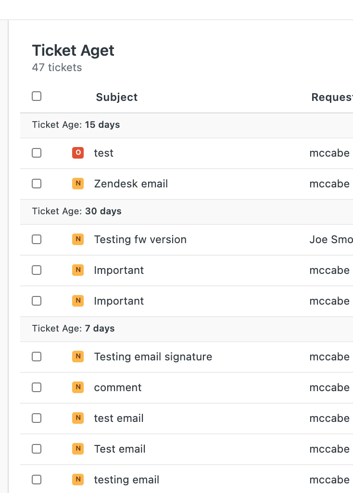Click the New status icon beside testing email
Viewport: 353px width, 493px height.
(x=77, y=480)
